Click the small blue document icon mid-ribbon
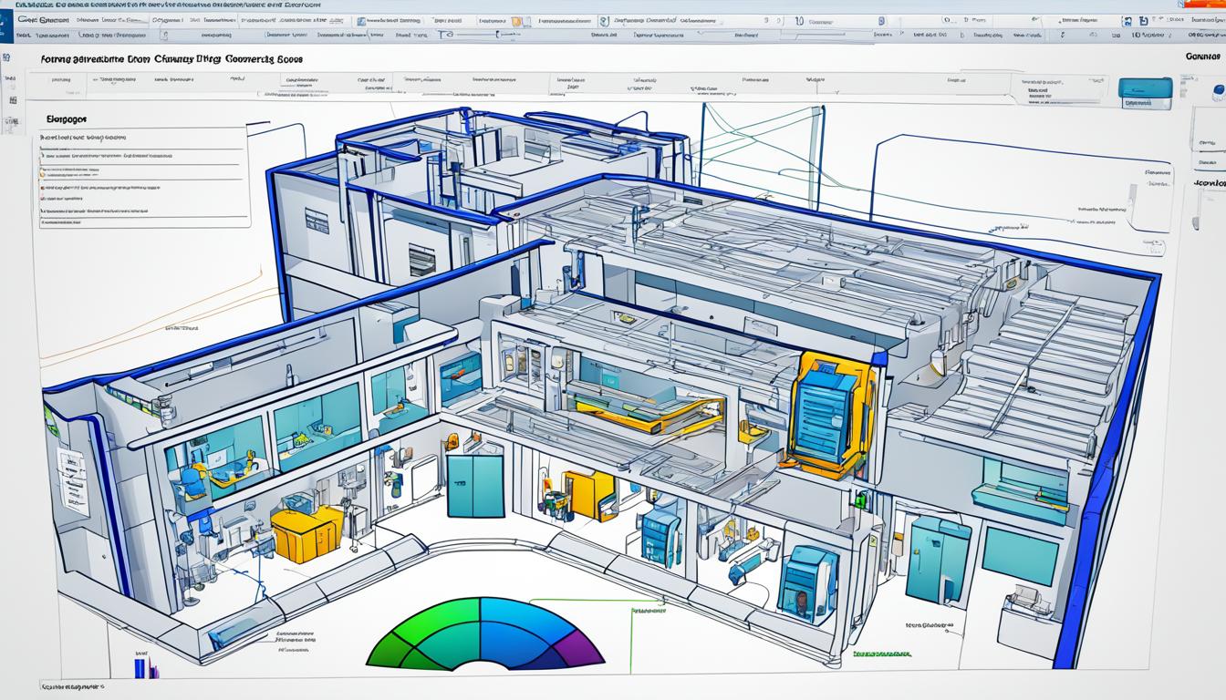 (881, 19)
